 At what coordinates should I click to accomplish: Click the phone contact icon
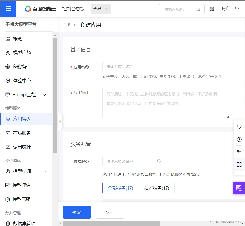coord(239,152)
